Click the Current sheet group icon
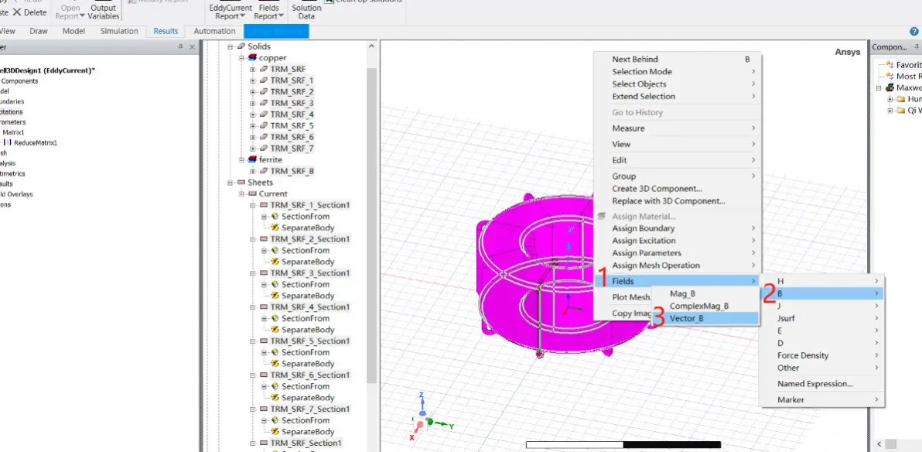Viewport: 922px width, 452px height. [252, 193]
